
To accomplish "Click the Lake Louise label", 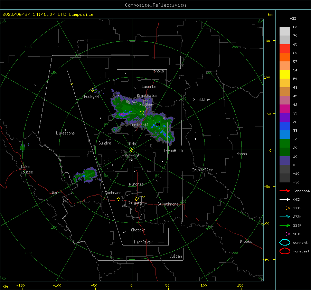I will click(x=27, y=169).
